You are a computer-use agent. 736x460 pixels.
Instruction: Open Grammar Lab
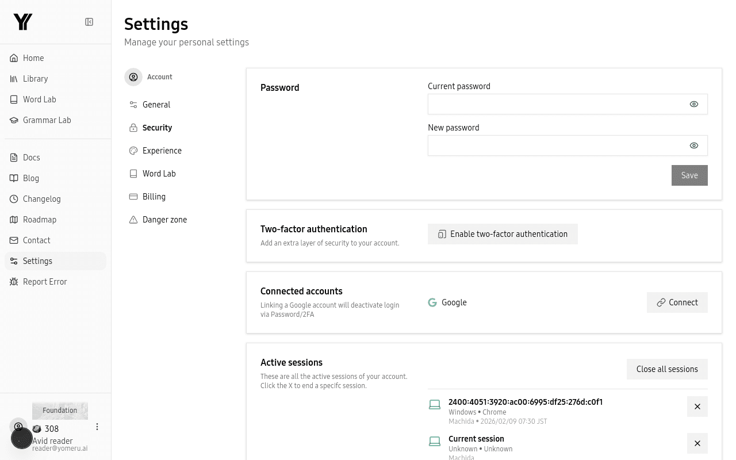tap(47, 120)
